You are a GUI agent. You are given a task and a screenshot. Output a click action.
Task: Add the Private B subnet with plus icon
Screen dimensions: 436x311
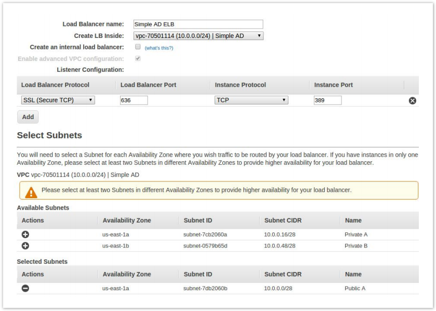[x=25, y=245]
